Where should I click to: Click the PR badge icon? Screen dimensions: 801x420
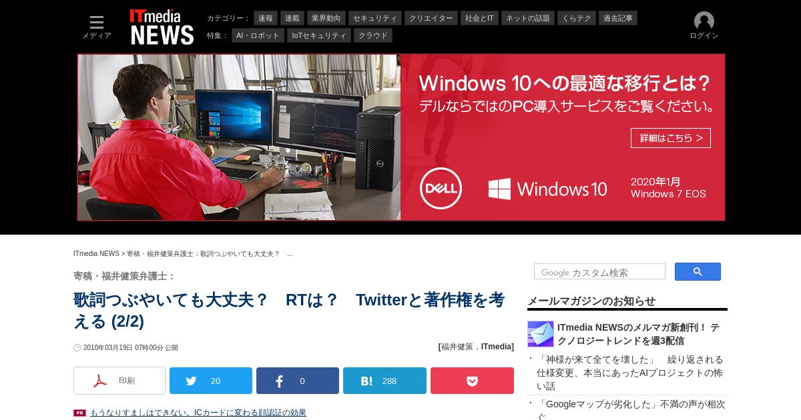79,413
